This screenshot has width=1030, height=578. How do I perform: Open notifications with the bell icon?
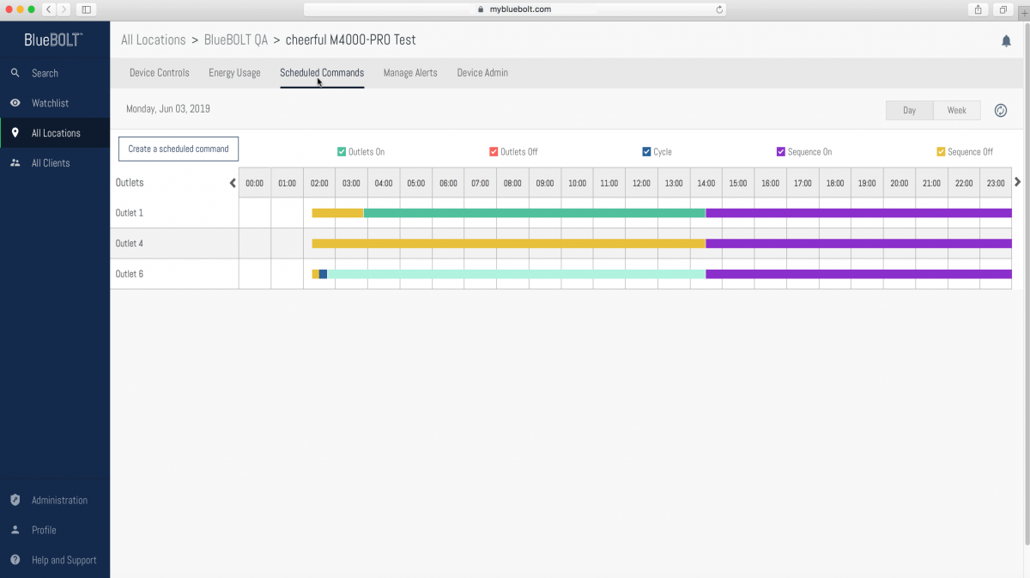pos(1005,40)
